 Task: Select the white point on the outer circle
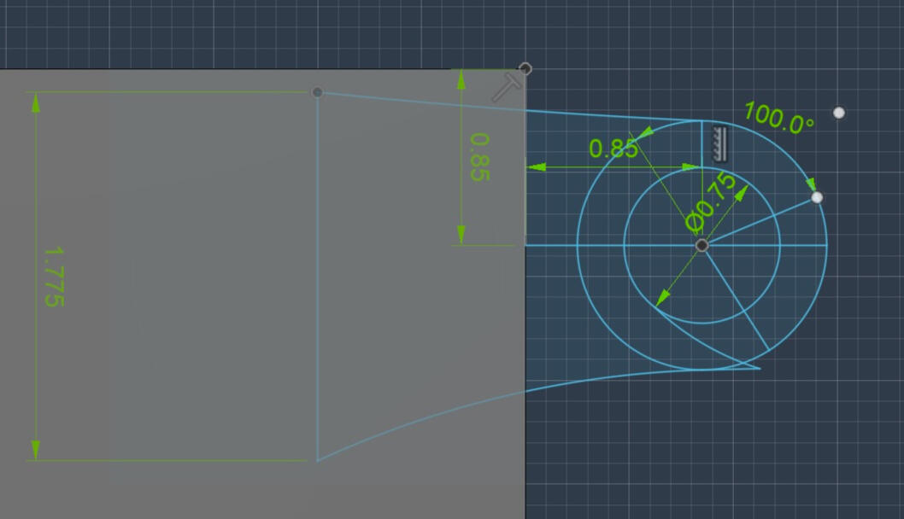[816, 196]
